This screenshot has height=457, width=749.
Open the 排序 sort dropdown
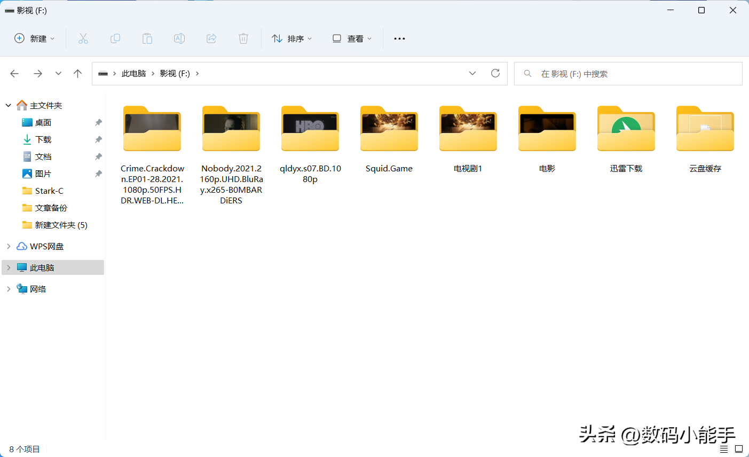tap(291, 38)
